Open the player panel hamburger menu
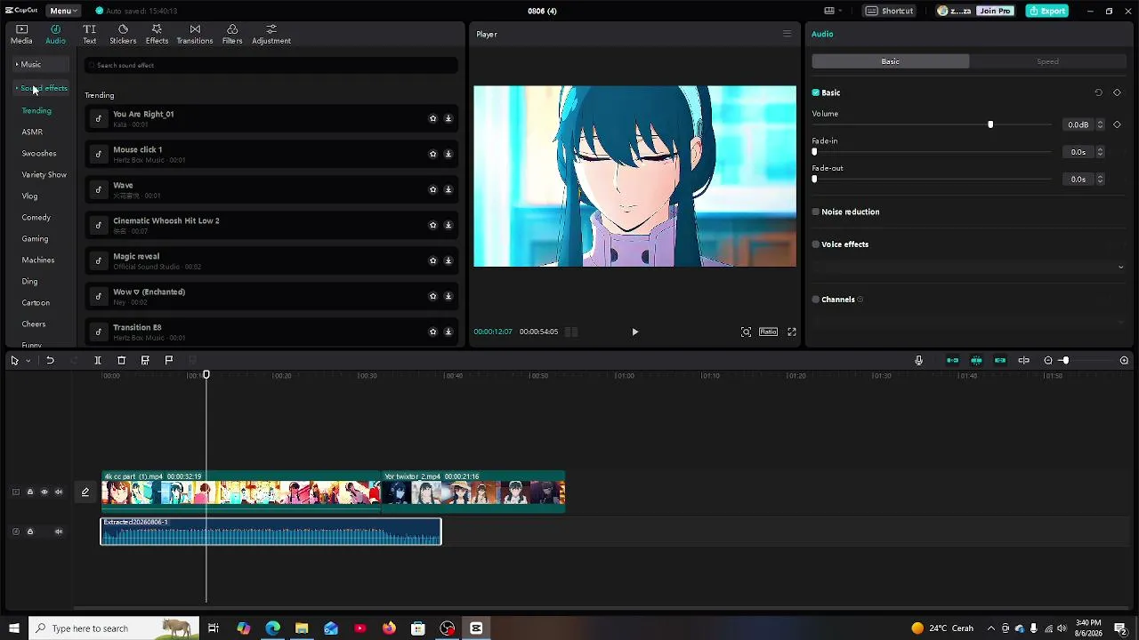This screenshot has height=640, width=1139. click(787, 34)
